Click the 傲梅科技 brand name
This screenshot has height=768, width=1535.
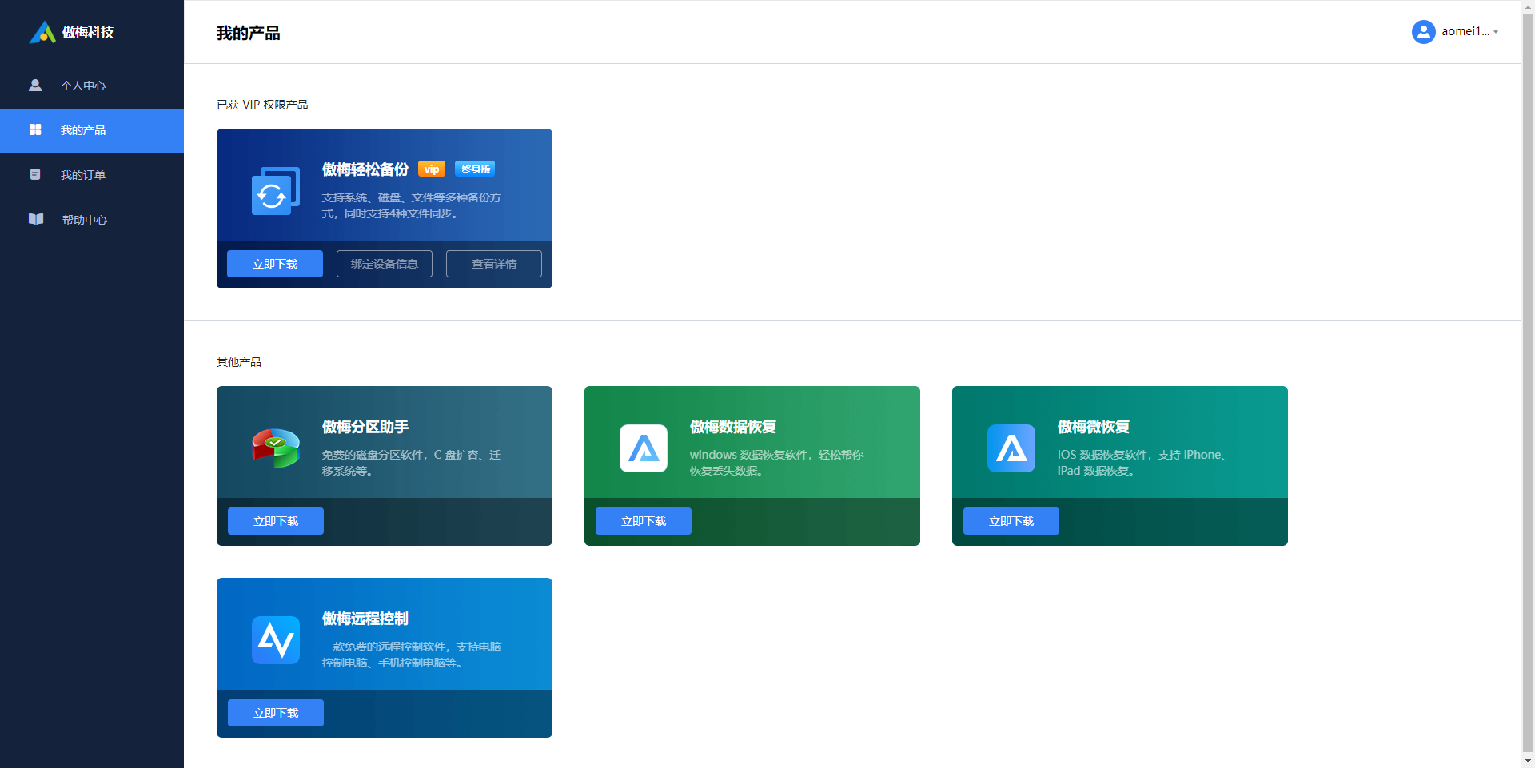tap(88, 32)
